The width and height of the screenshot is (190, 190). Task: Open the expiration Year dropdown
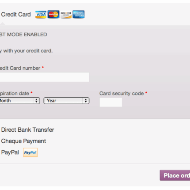tap(66, 101)
